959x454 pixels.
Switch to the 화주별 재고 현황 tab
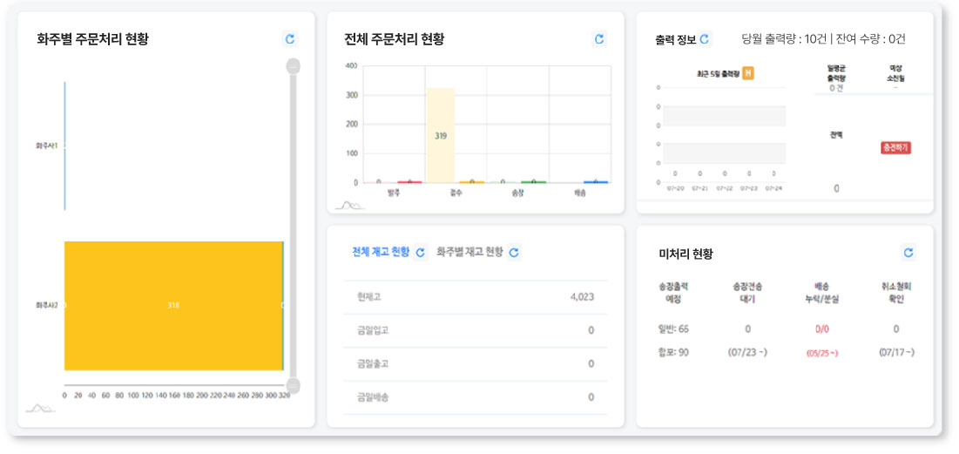469,252
